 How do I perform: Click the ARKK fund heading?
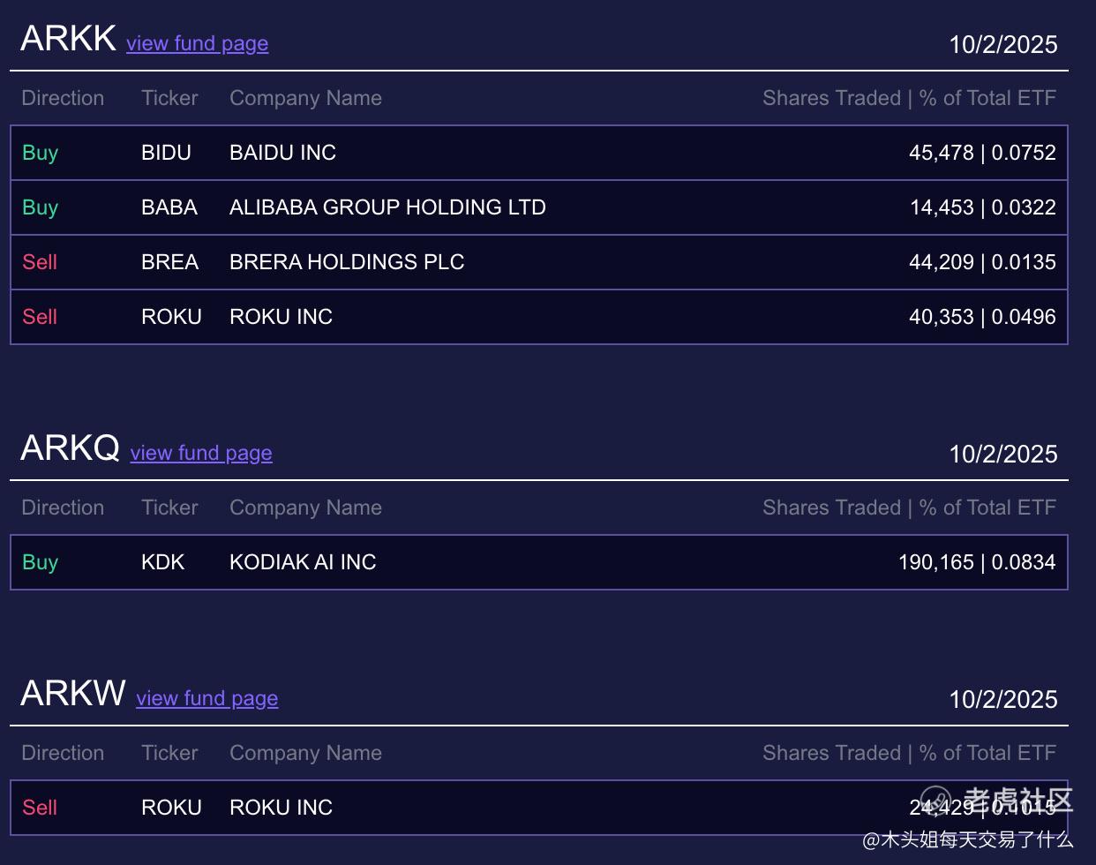[x=69, y=38]
